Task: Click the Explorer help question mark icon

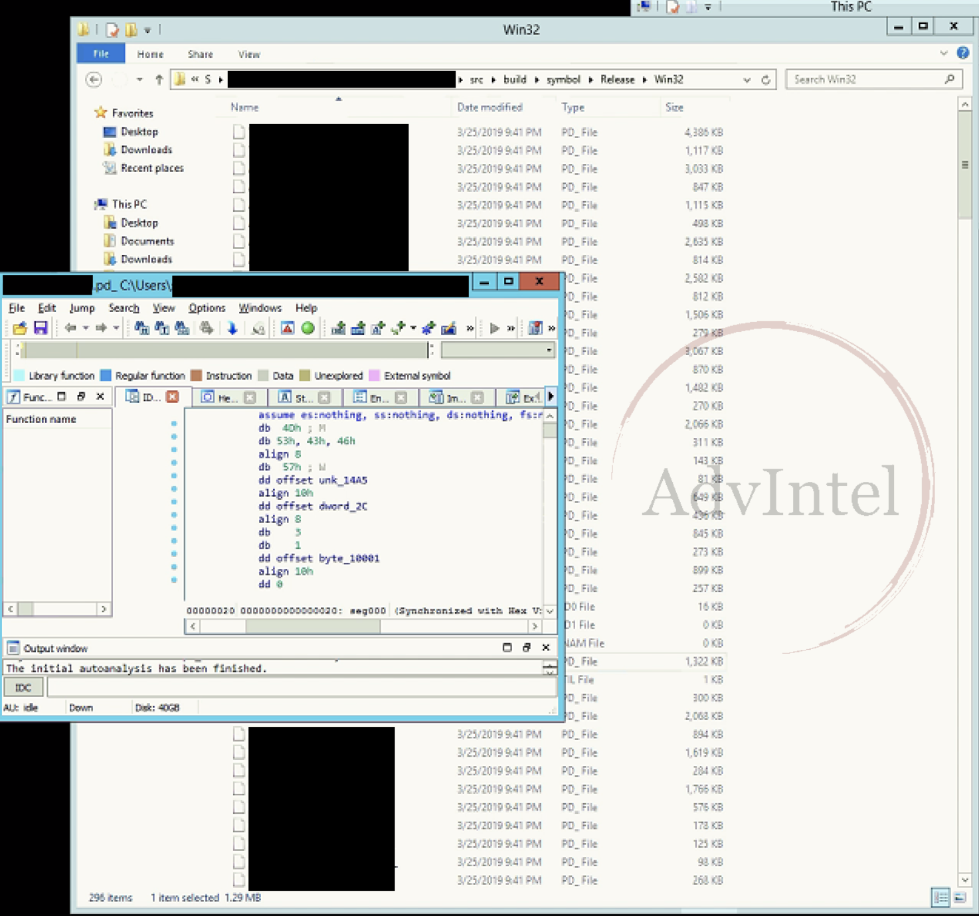Action: pos(962,53)
